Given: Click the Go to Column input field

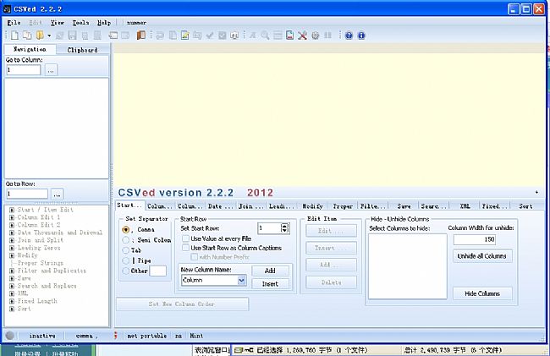Looking at the screenshot, I should point(24,70).
